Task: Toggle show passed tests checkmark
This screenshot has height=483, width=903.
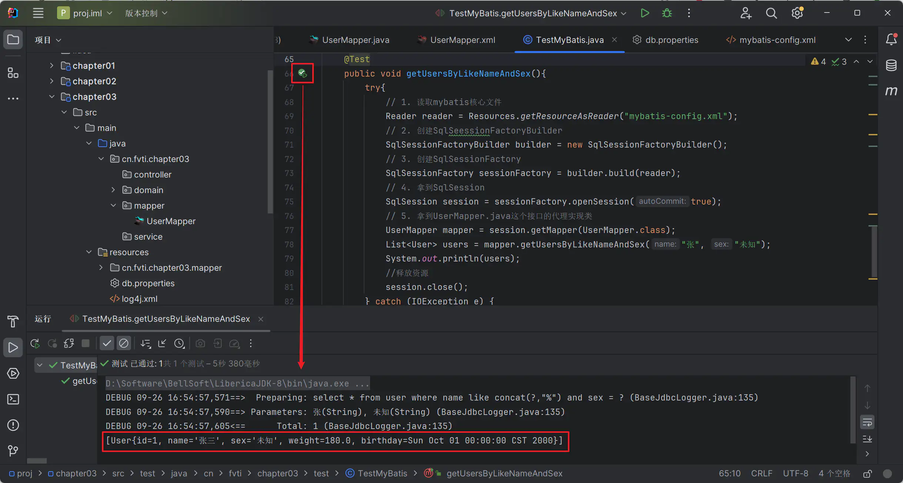Action: [107, 344]
